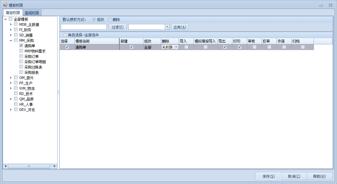Choose 修改 default authorization radio
This screenshot has height=184, width=337.
coord(94,20)
